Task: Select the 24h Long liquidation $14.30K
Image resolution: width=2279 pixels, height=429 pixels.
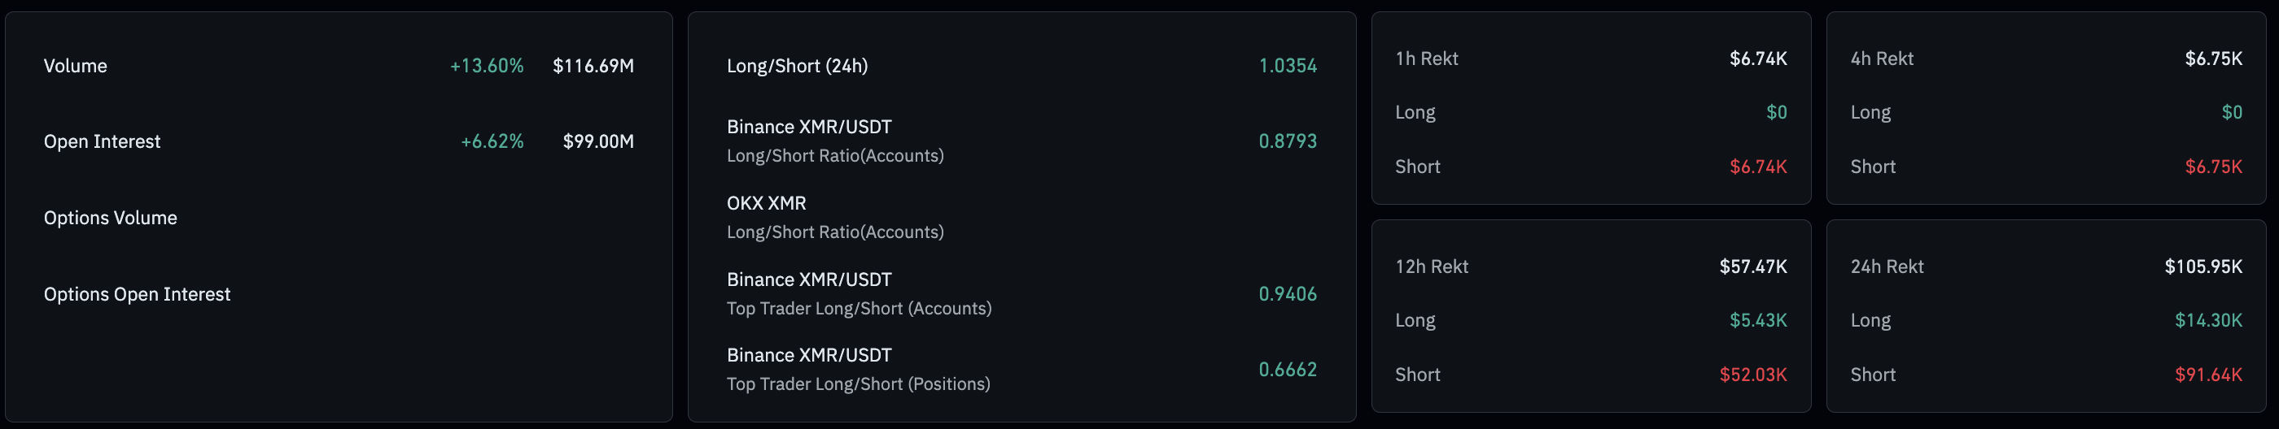Action: 2208,320
